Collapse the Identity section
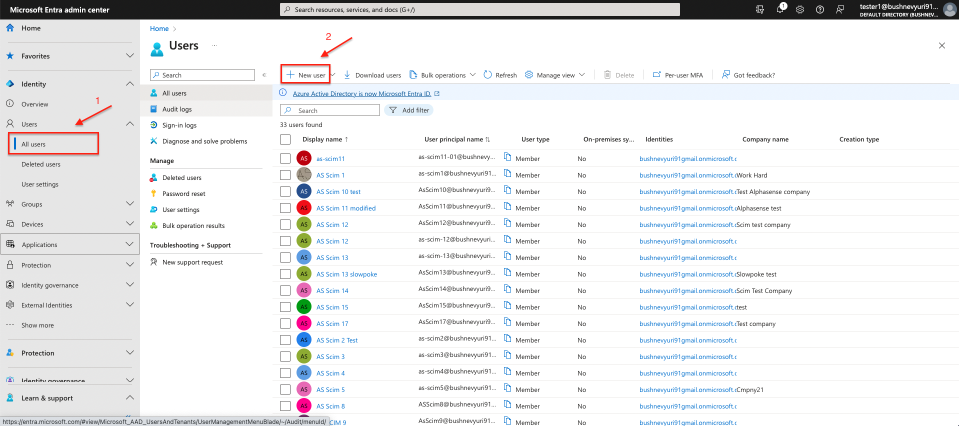 pos(130,83)
